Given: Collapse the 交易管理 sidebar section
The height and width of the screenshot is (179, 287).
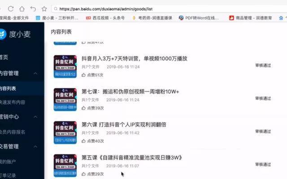Looking at the screenshot, I should [x=35, y=146].
